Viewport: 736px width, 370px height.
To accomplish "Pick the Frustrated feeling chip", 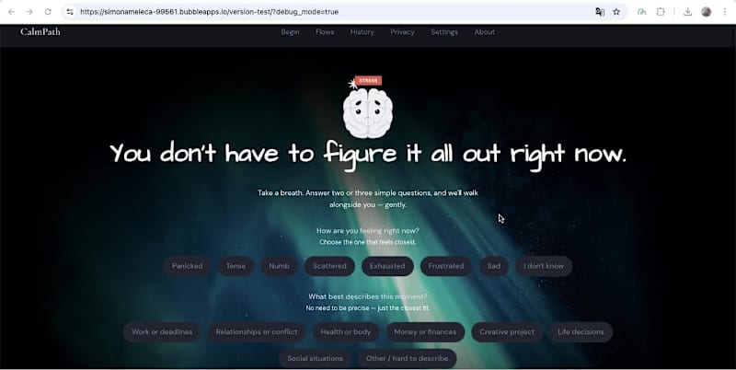I will [x=446, y=266].
